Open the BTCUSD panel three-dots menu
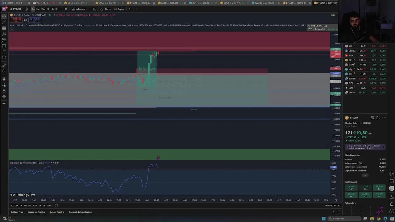Screen dimensions: 395x222 [x=384, y=118]
